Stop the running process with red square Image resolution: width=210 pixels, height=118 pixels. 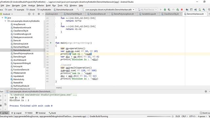[x=182, y=10]
